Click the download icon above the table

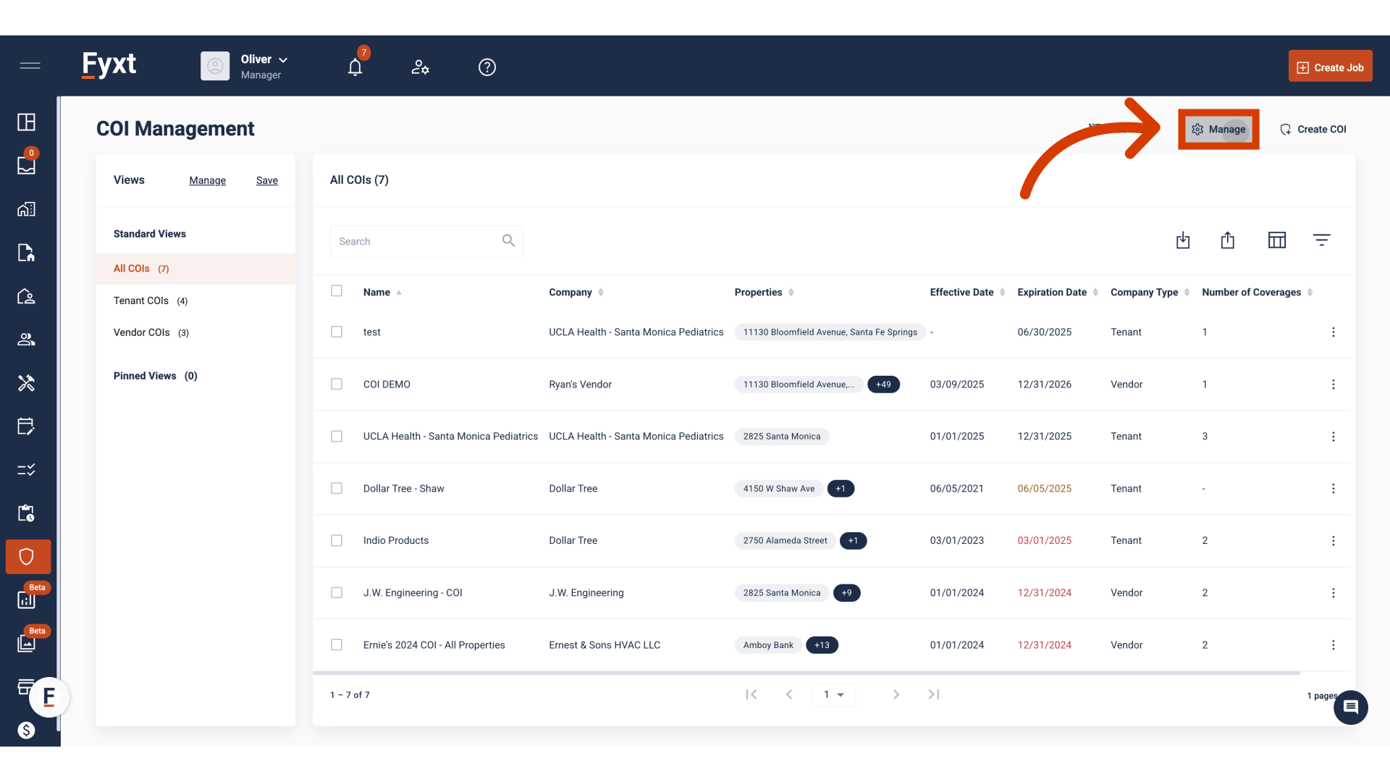[1183, 240]
